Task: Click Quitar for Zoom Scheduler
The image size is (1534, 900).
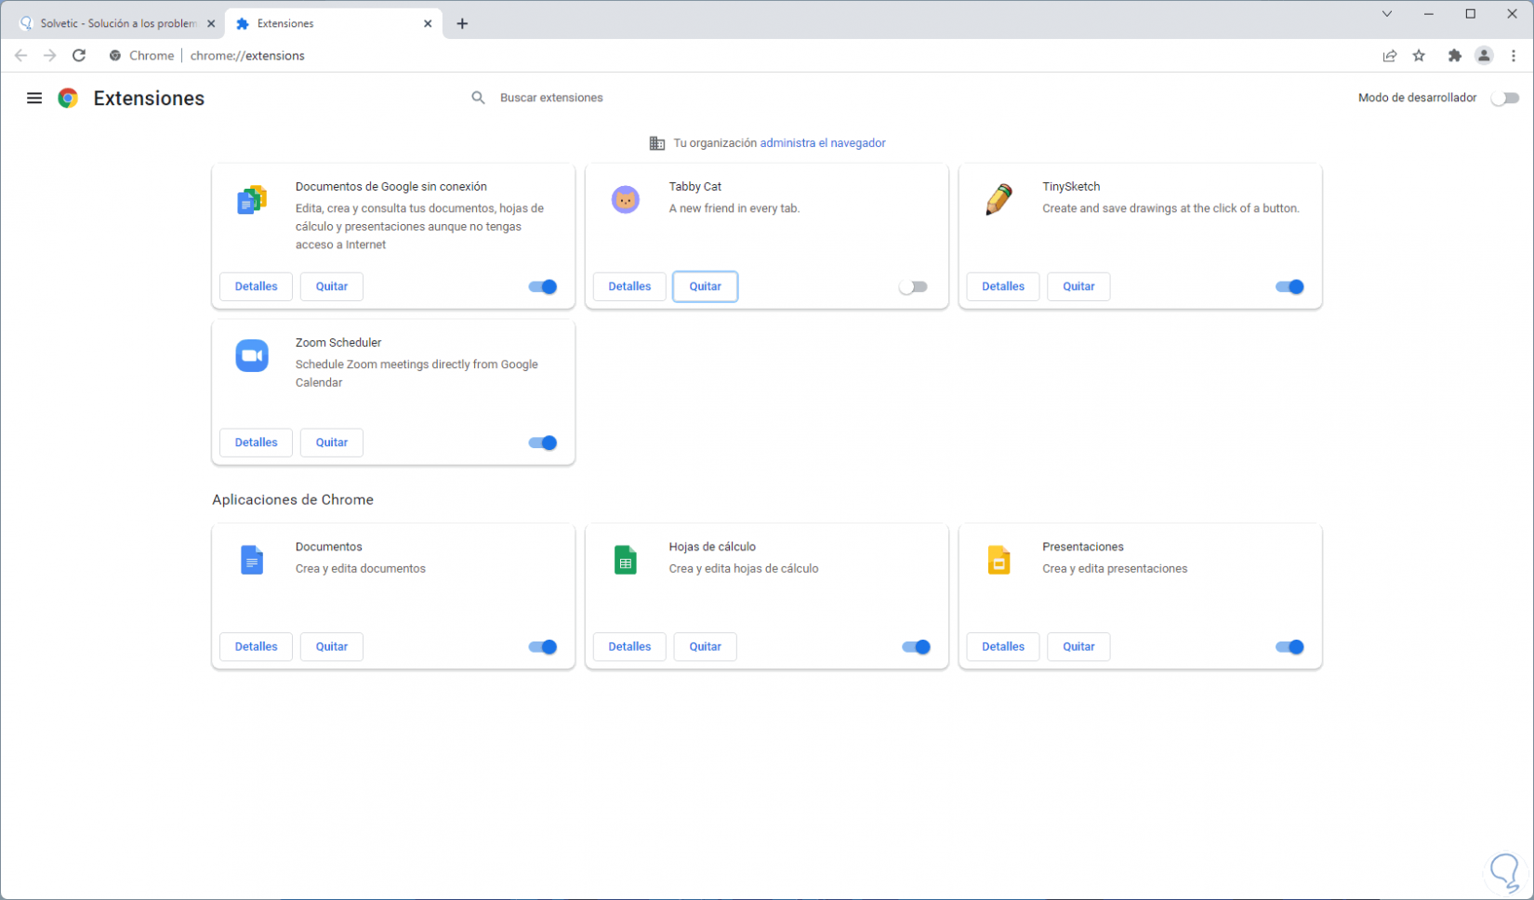Action: 332,443
